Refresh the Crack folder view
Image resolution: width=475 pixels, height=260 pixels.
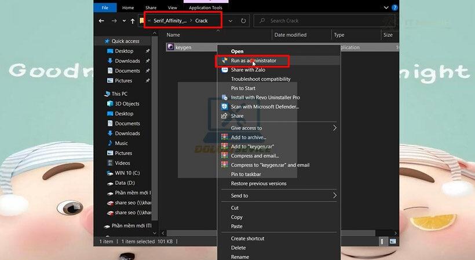tap(243, 21)
